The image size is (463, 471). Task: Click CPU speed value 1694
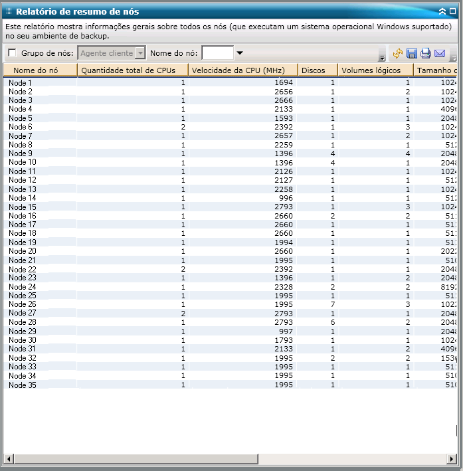[284, 82]
